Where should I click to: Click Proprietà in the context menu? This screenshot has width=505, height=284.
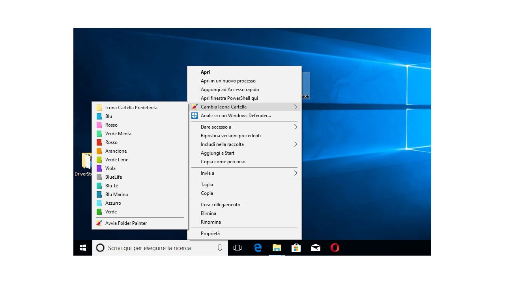tap(210, 234)
